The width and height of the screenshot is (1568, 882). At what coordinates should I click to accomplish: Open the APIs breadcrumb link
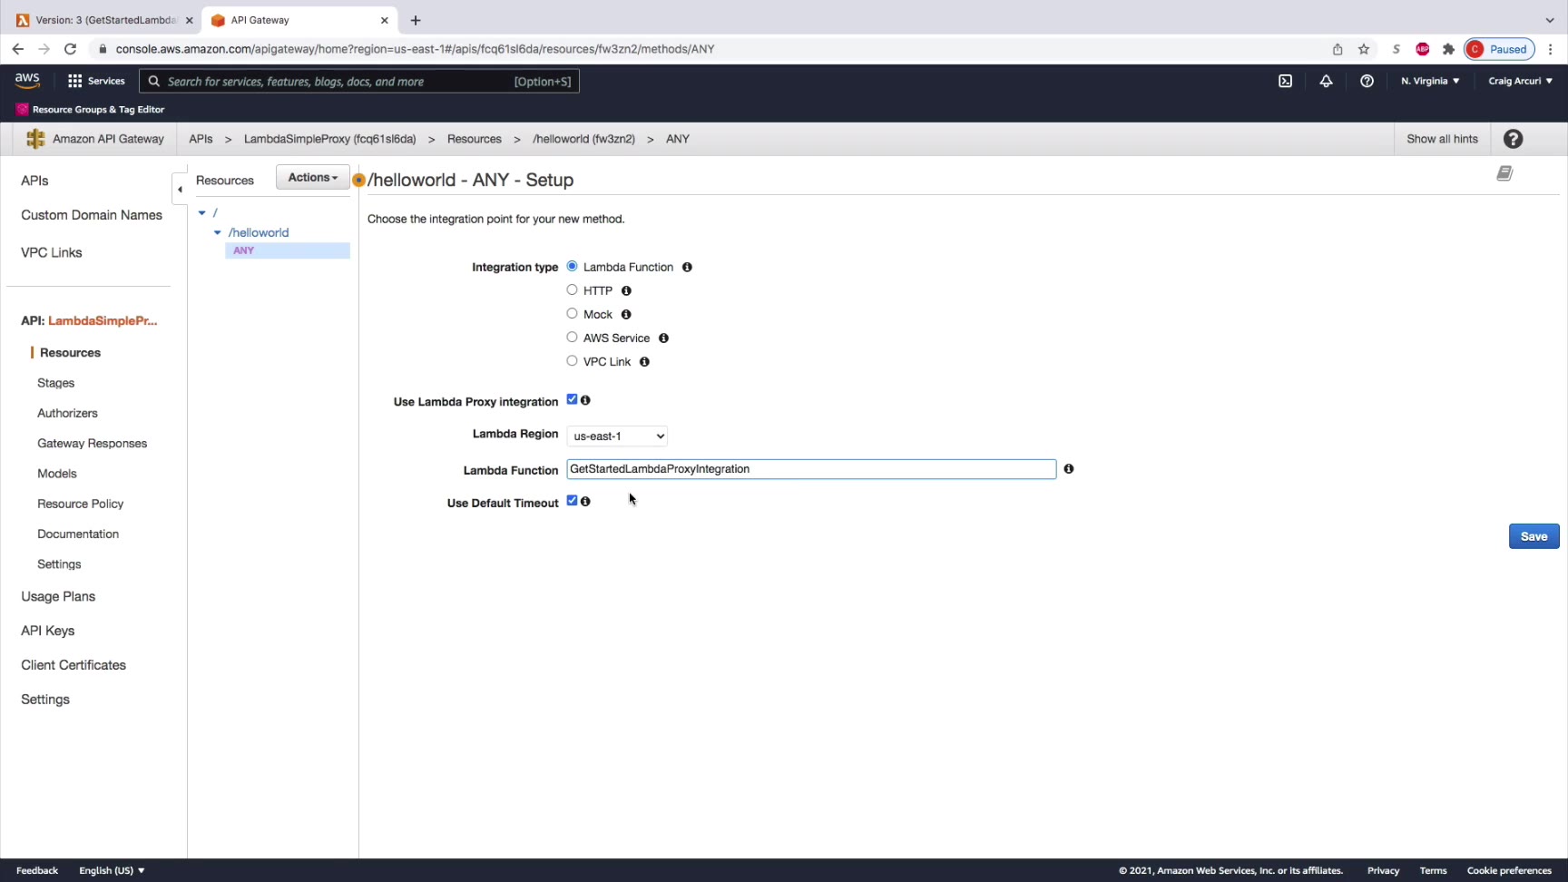coord(201,139)
